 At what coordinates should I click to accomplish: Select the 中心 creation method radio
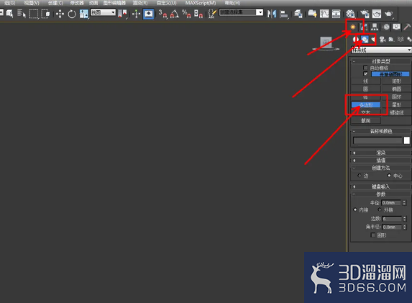click(389, 176)
